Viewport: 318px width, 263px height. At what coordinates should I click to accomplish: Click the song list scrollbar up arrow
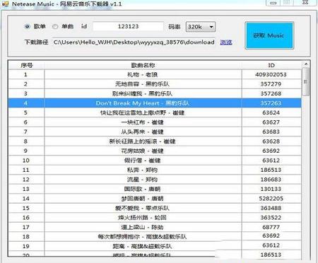click(306, 64)
